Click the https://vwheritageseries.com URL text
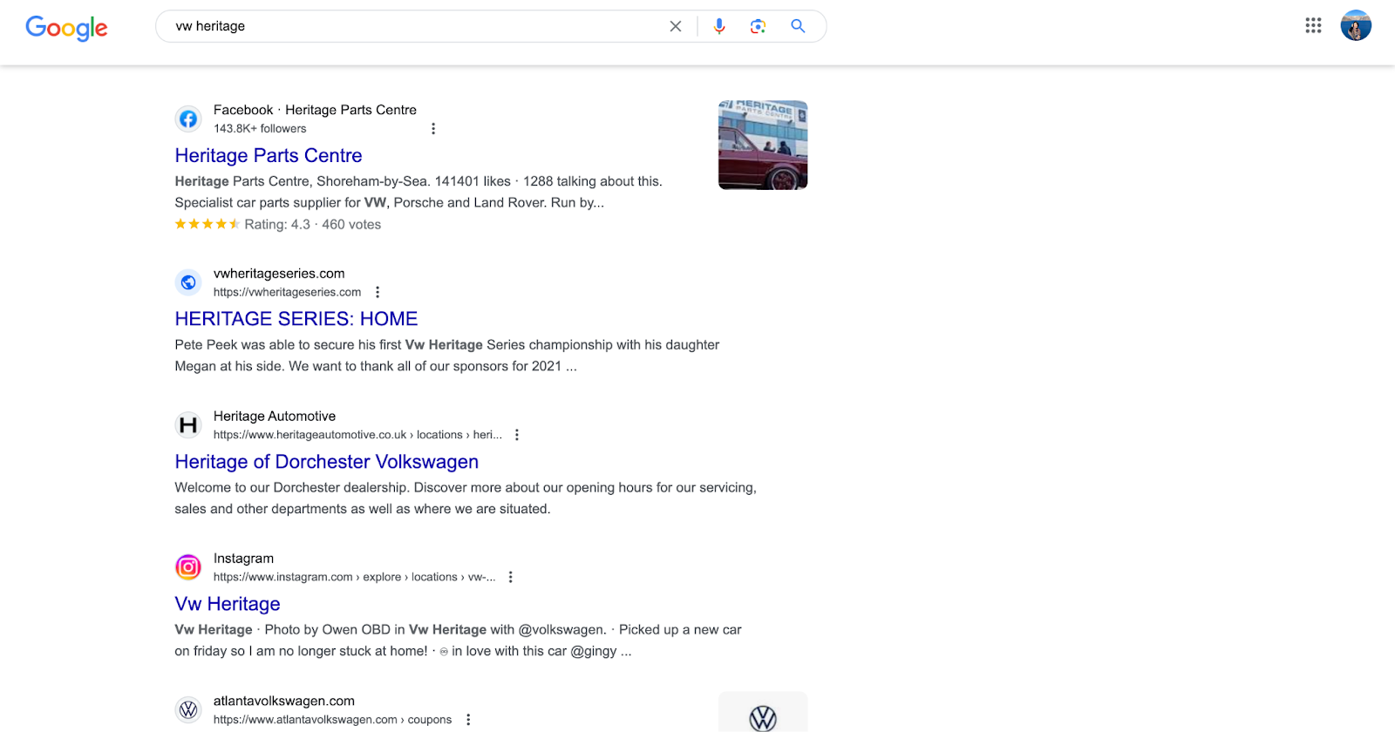Viewport: 1395px width, 732px height. [287, 292]
